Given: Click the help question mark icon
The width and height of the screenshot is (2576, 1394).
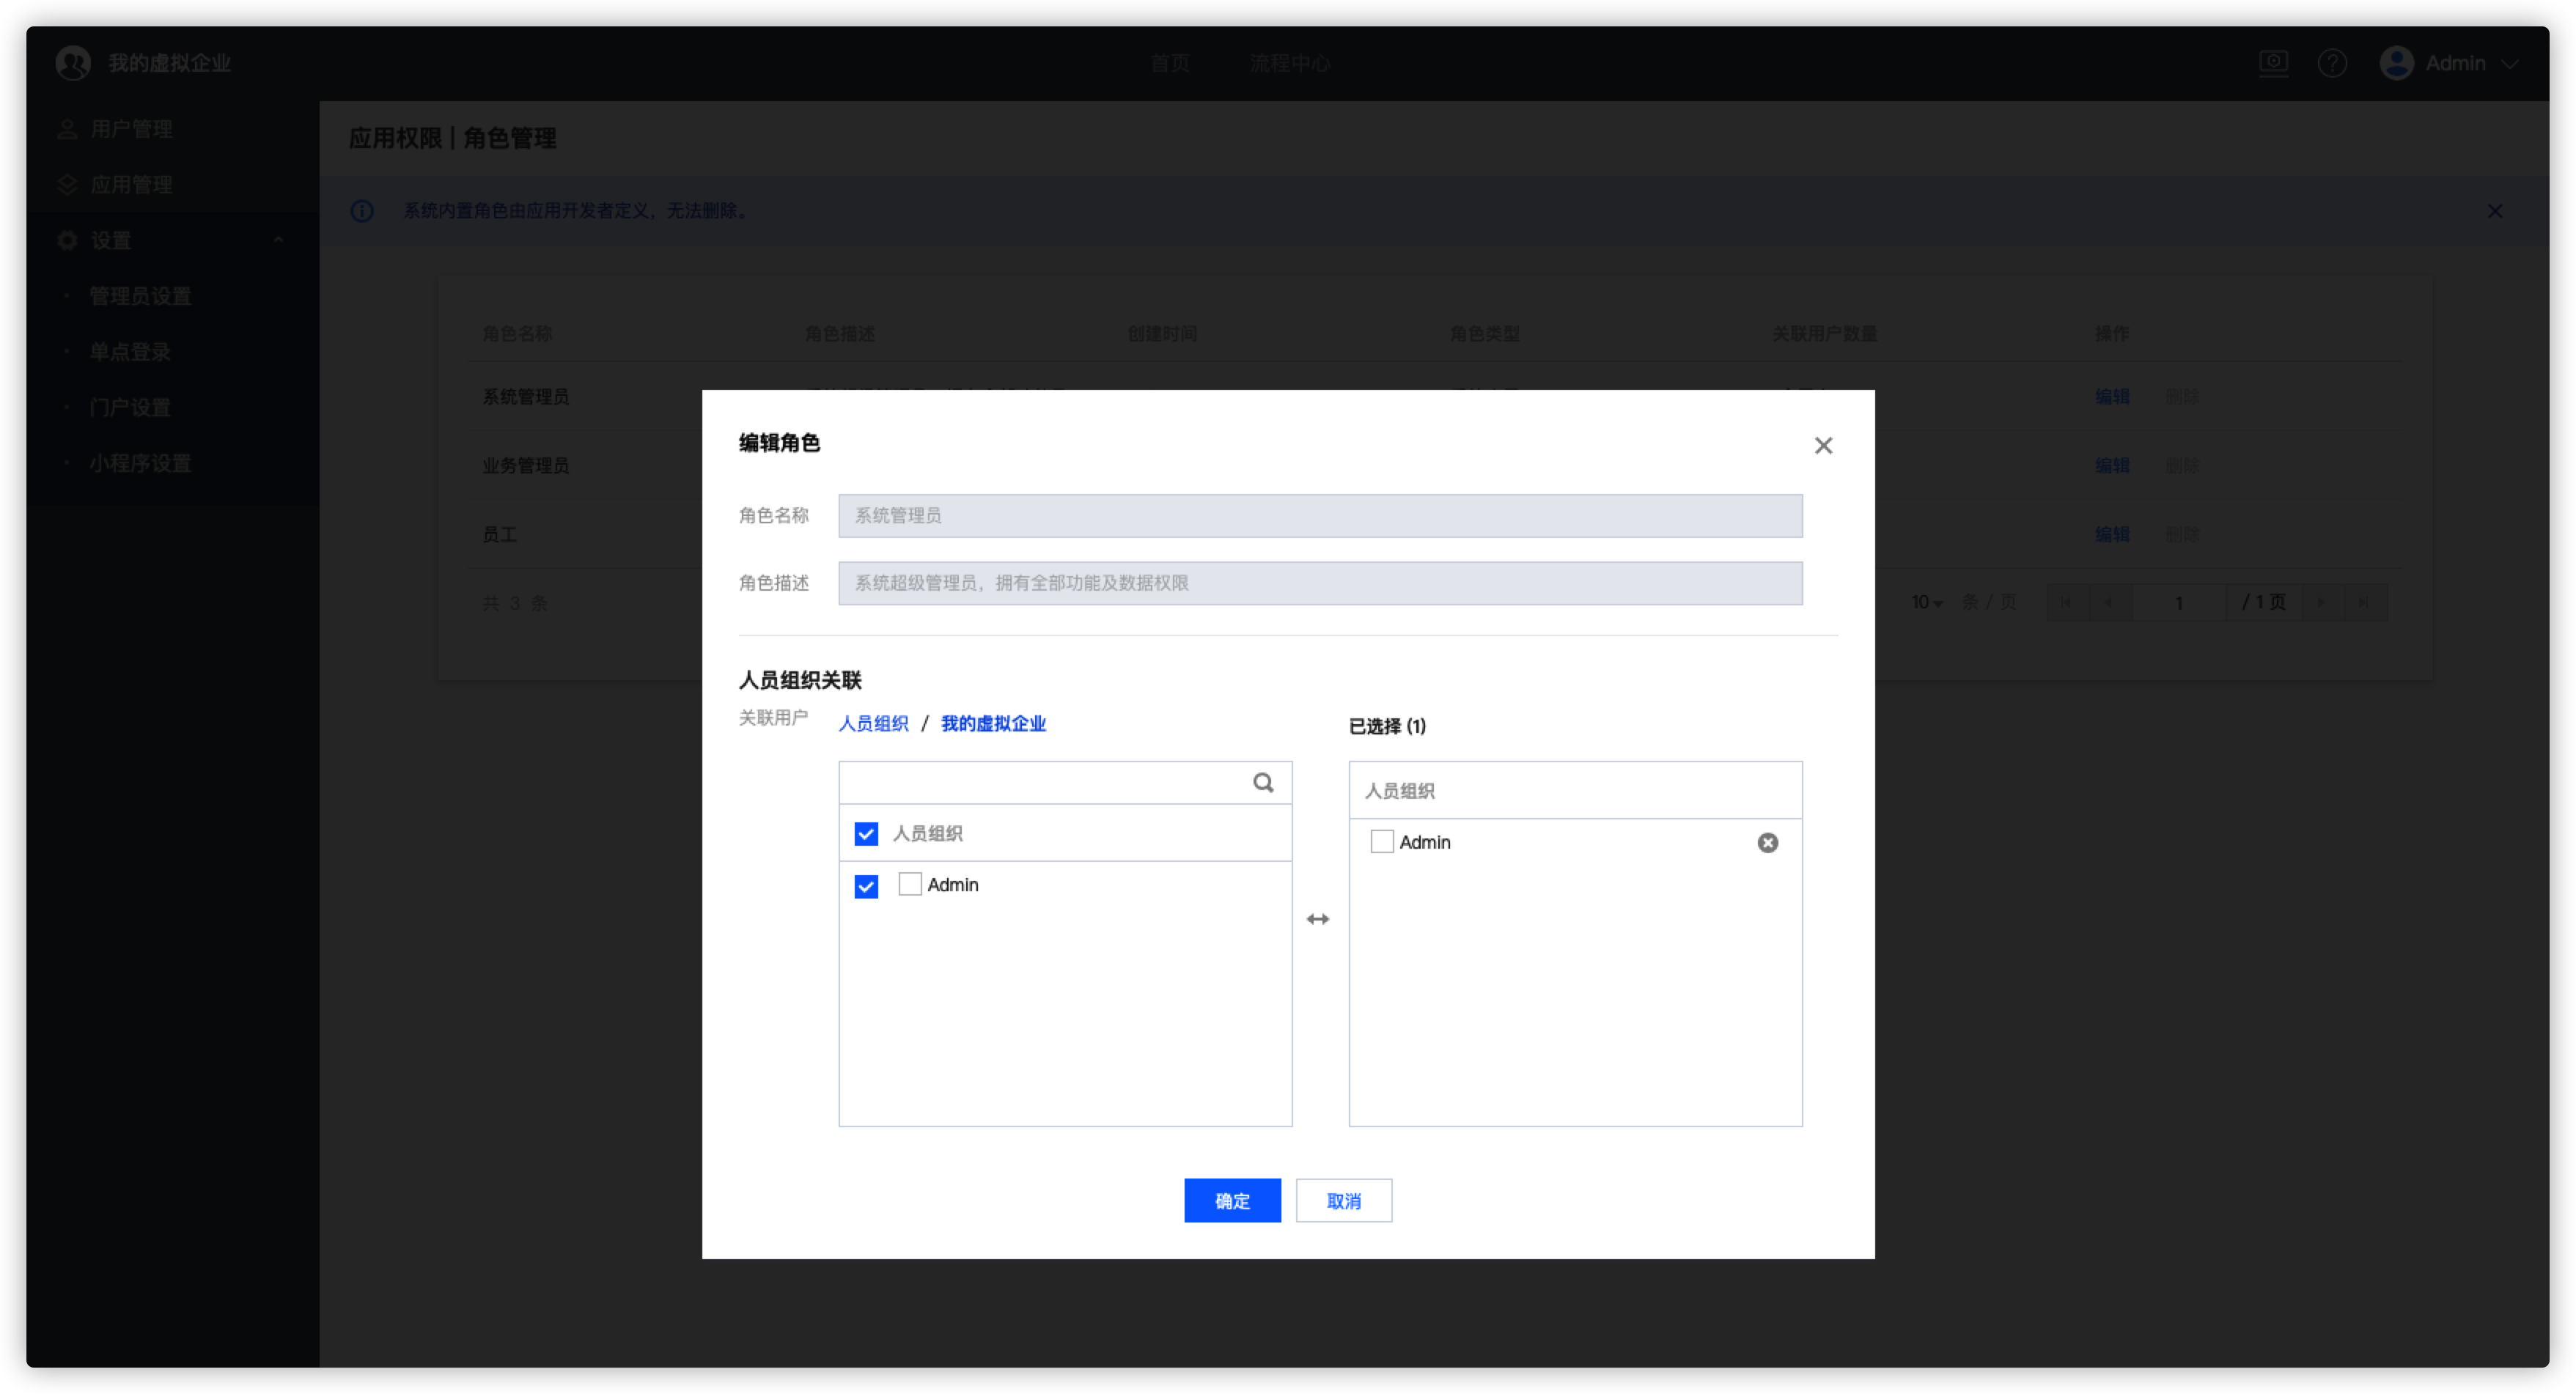Looking at the screenshot, I should click(x=2332, y=64).
